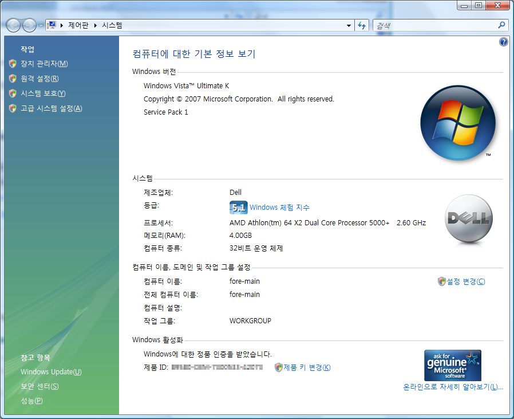Expand root arrow before 제어판 in address bar
Screen dimensions: 514x419
62,25
